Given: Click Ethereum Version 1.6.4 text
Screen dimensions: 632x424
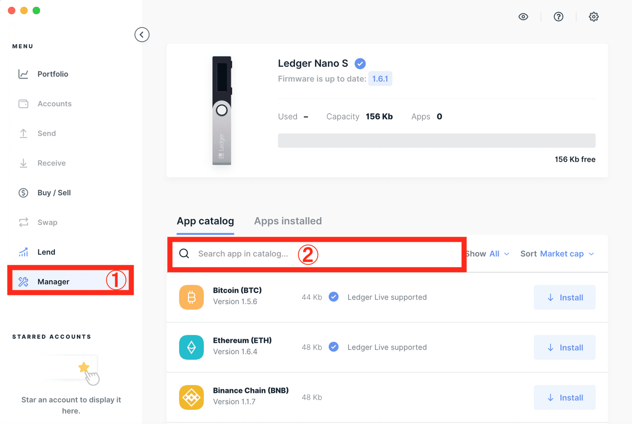Looking at the screenshot, I should [235, 352].
